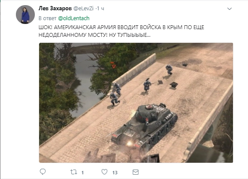
Task: Click the second tweet line about НЕДОДЕЛАННОМУ МОСТУ
Action: click(x=95, y=35)
